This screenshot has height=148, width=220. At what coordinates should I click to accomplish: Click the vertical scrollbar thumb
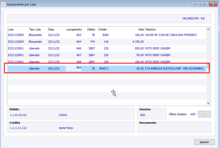click(x=208, y=66)
